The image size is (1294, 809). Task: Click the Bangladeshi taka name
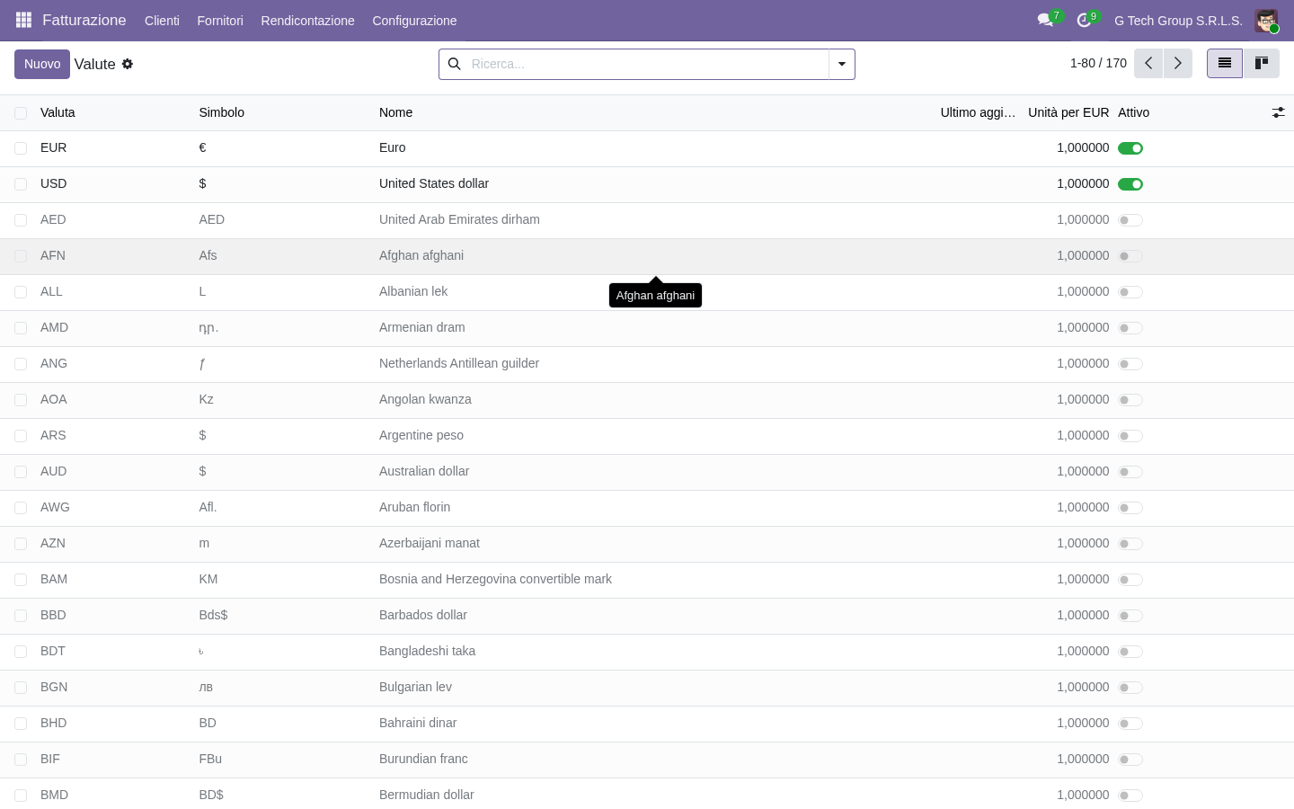427,651
